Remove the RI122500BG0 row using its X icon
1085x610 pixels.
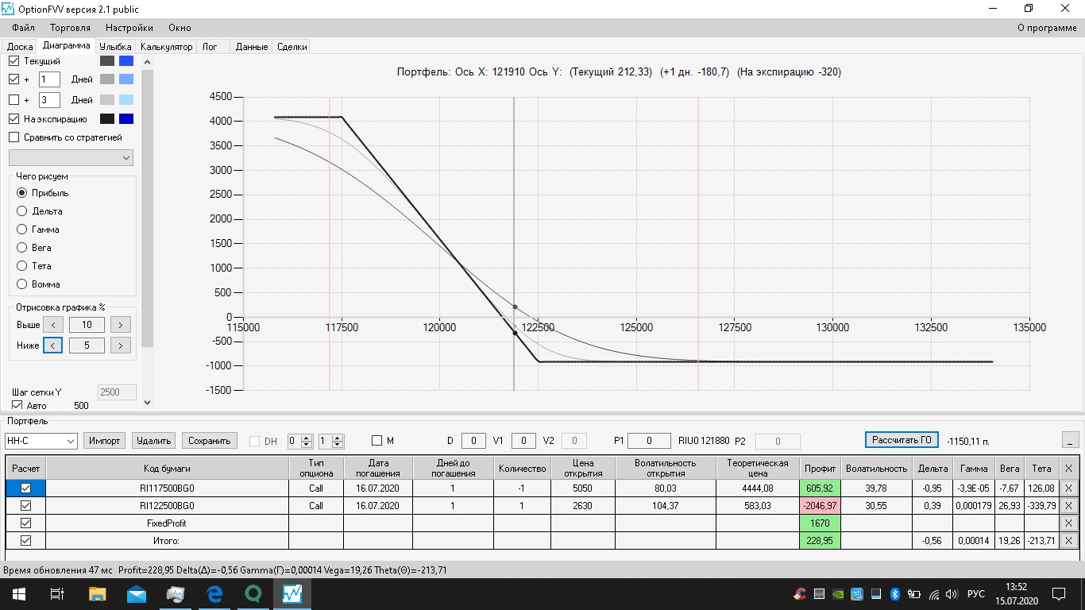(x=1068, y=506)
